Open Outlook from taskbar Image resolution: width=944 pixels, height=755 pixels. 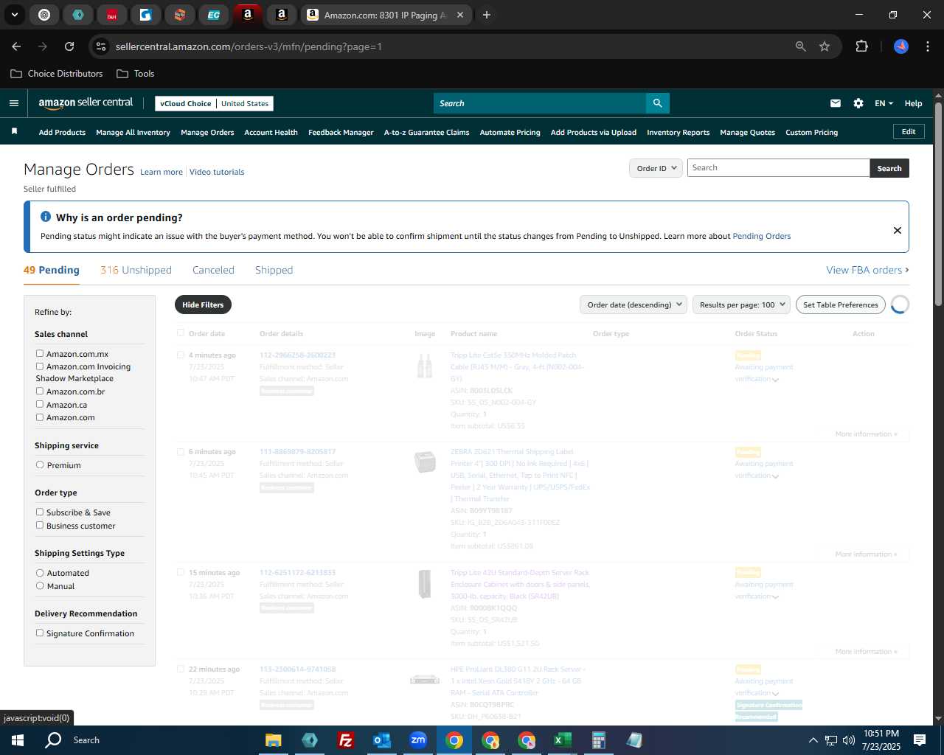pyautogui.click(x=381, y=740)
